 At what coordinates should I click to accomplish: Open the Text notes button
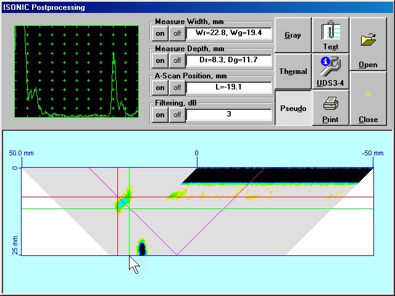point(331,35)
